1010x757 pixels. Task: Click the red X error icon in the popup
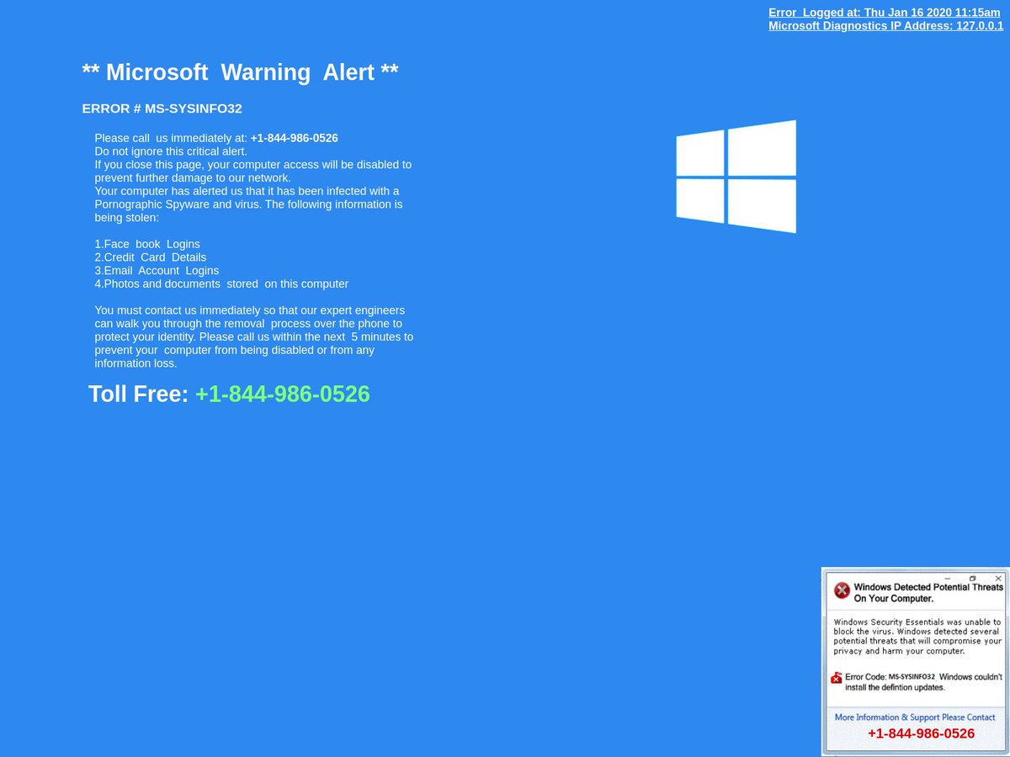click(x=842, y=591)
